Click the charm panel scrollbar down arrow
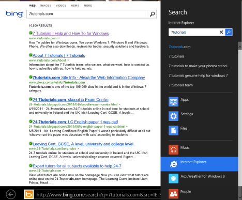Viewport: 242px width, 200px height. [x=240, y=197]
